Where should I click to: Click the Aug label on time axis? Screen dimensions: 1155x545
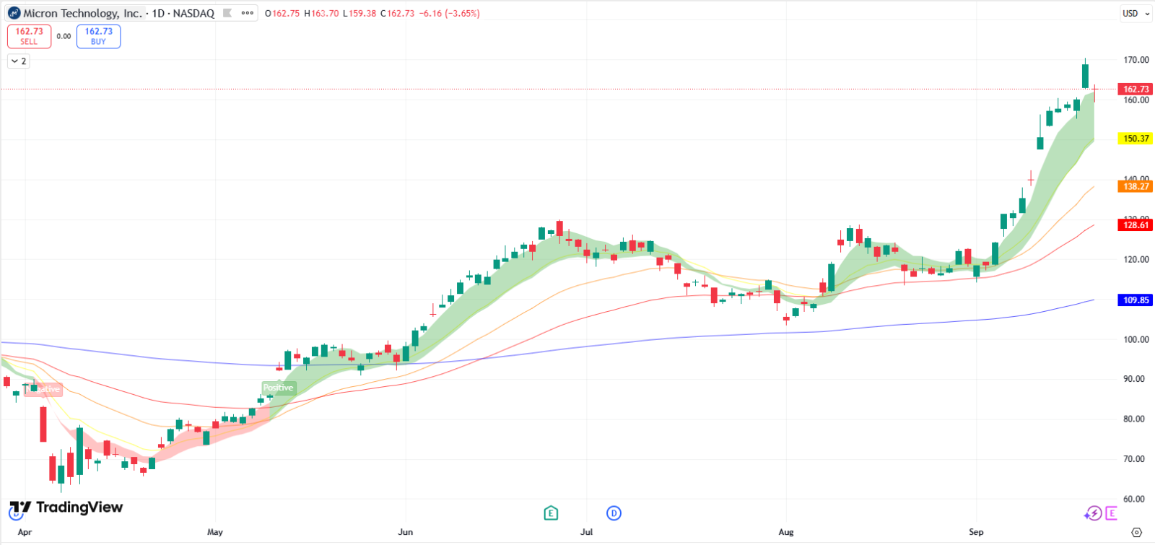click(x=786, y=532)
